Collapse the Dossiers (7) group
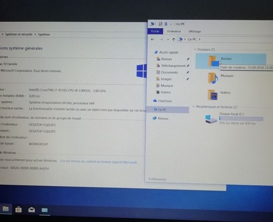 click(x=195, y=49)
